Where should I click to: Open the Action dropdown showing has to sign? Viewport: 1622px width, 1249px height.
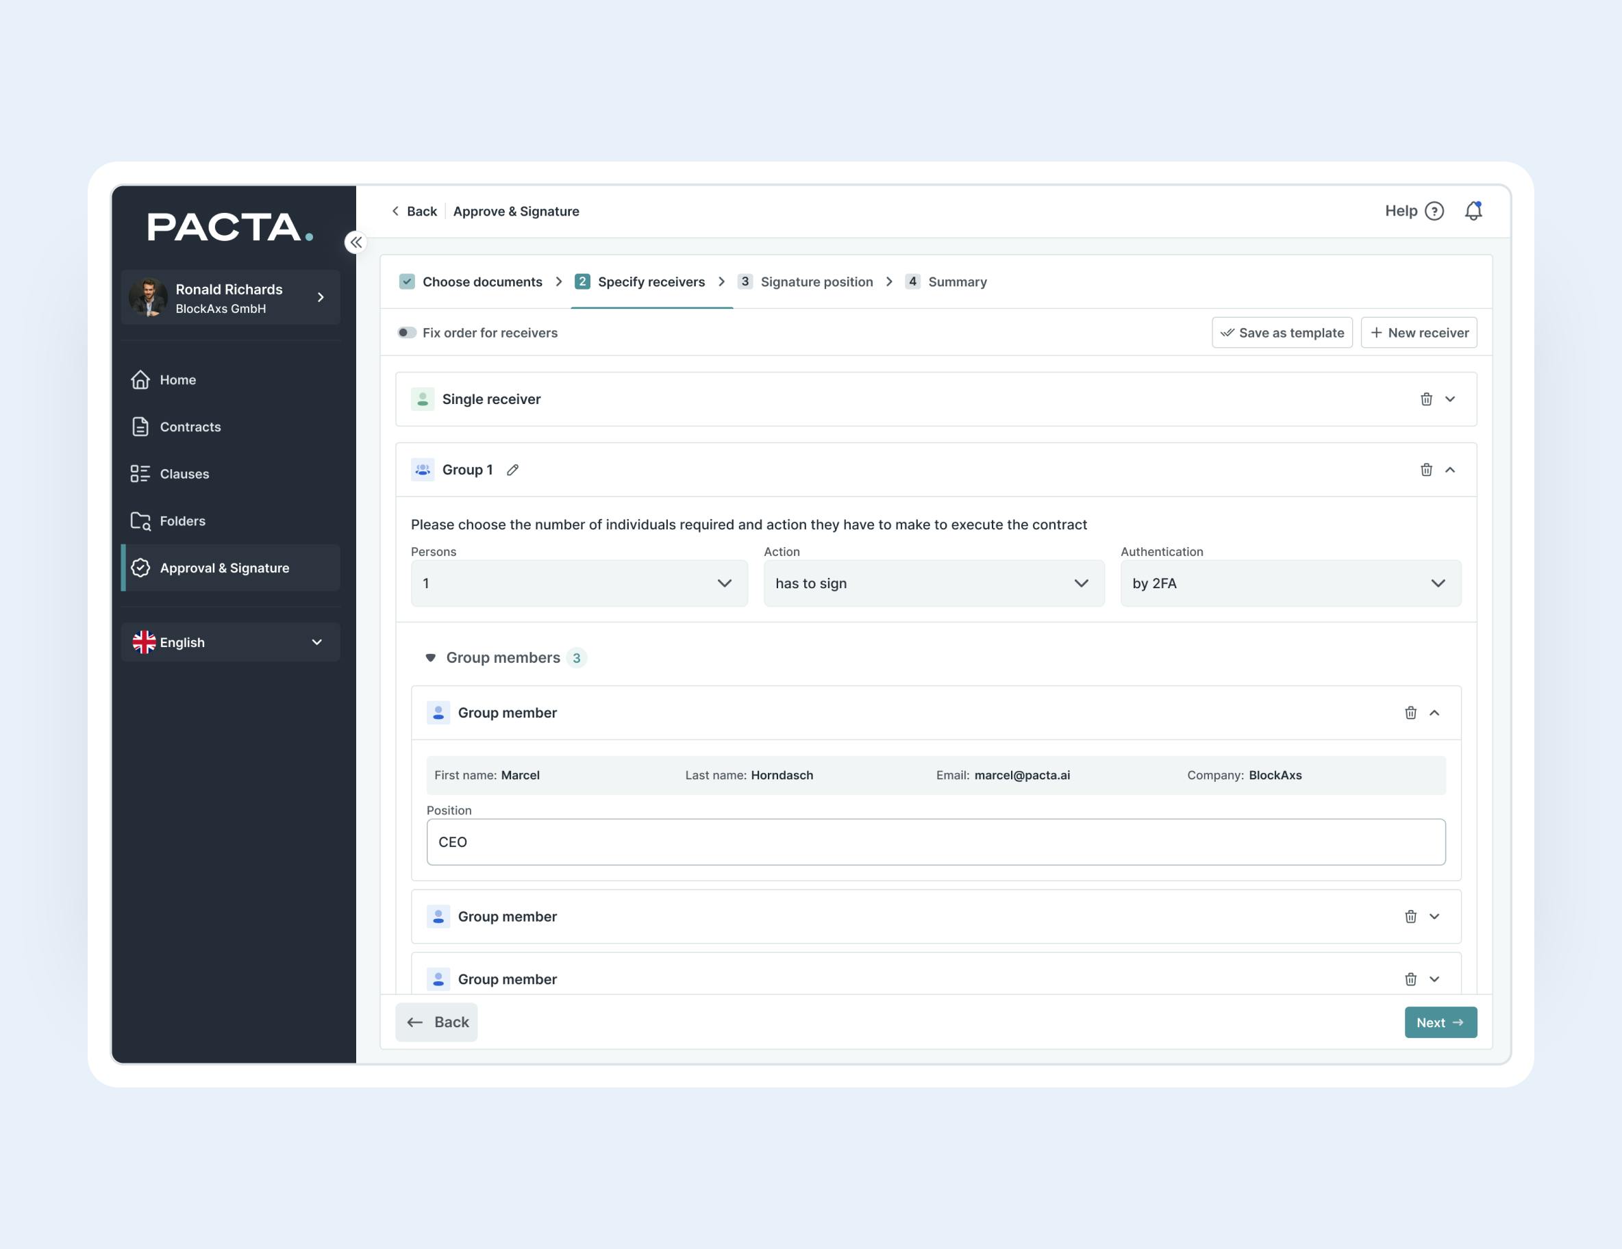point(934,583)
